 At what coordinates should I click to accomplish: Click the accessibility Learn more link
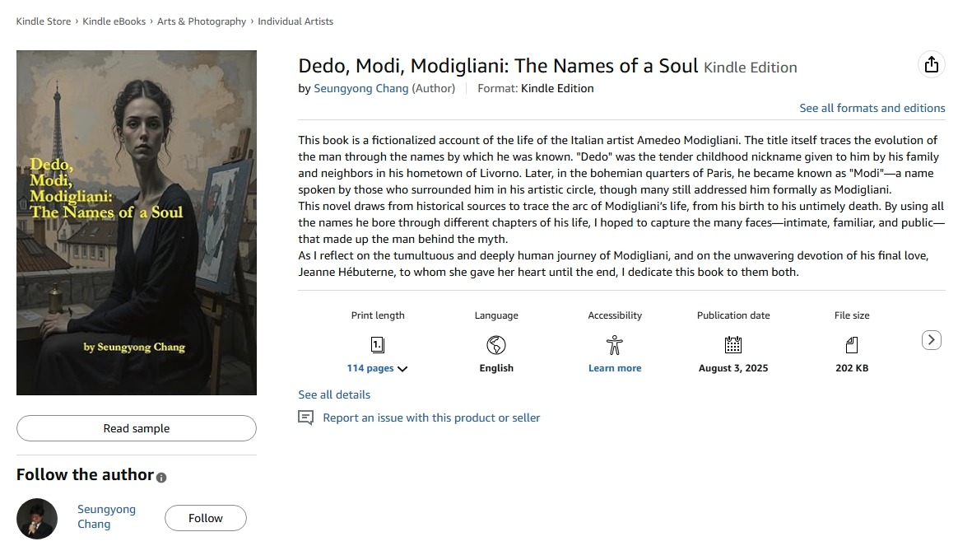pos(614,368)
